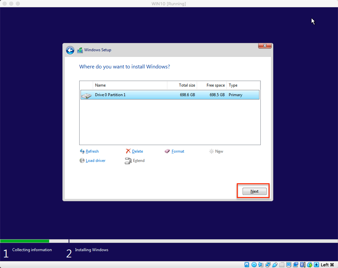Click the red X Delete icon

click(x=128, y=151)
